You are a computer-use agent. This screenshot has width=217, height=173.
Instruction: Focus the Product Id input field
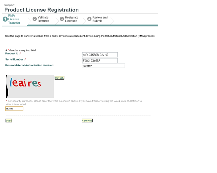tap(100, 55)
